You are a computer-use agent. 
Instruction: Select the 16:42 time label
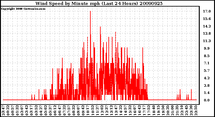point(139,110)
